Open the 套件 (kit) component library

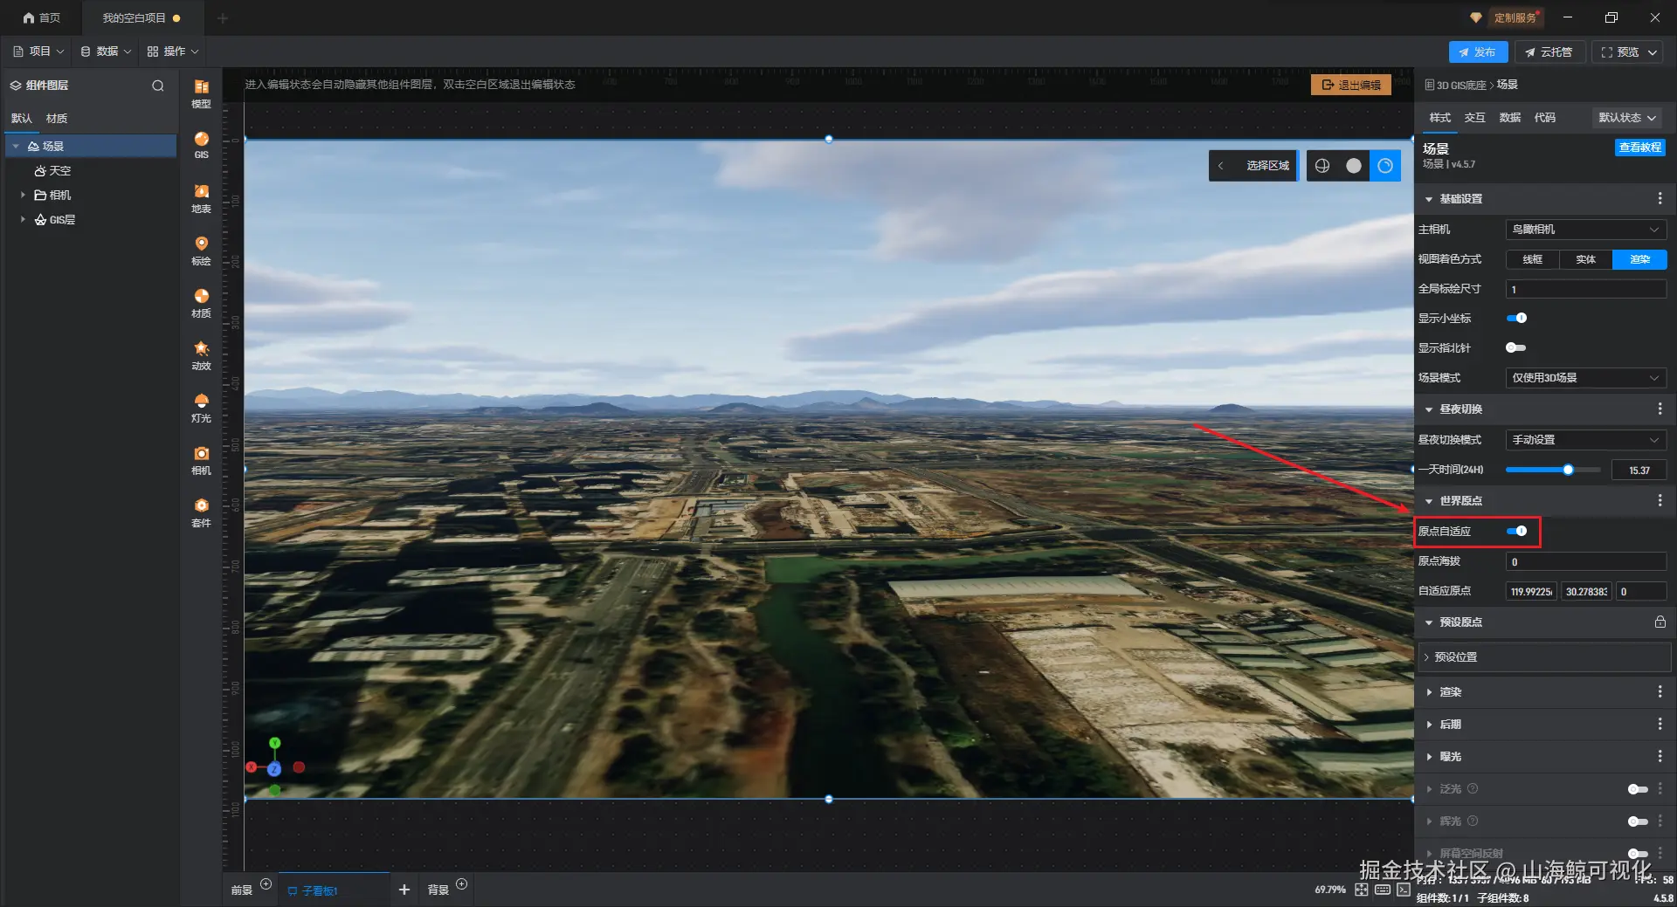(x=201, y=512)
